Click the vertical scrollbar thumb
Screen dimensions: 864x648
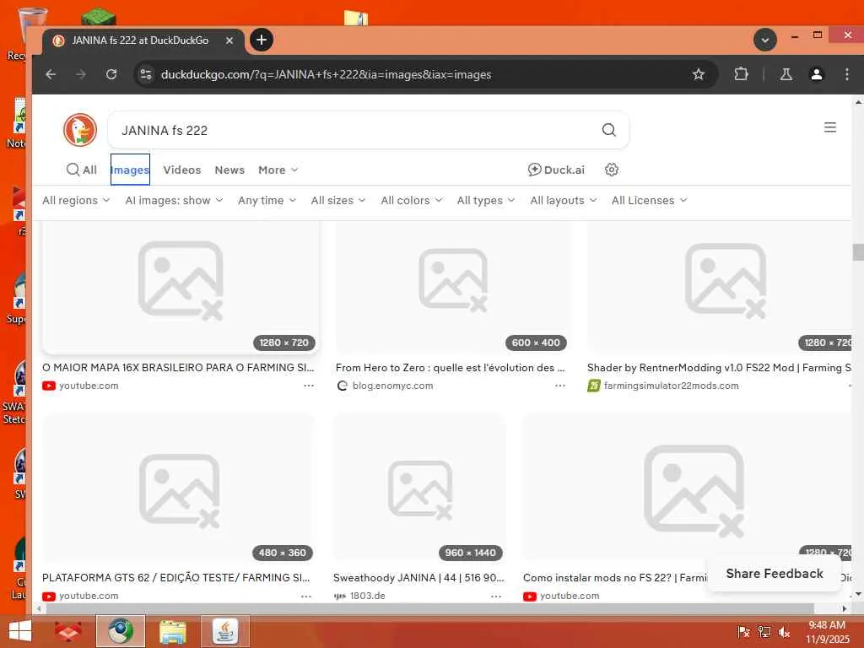click(x=858, y=251)
